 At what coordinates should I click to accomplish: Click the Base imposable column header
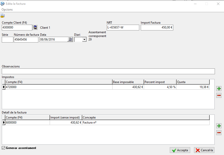pos(128,82)
